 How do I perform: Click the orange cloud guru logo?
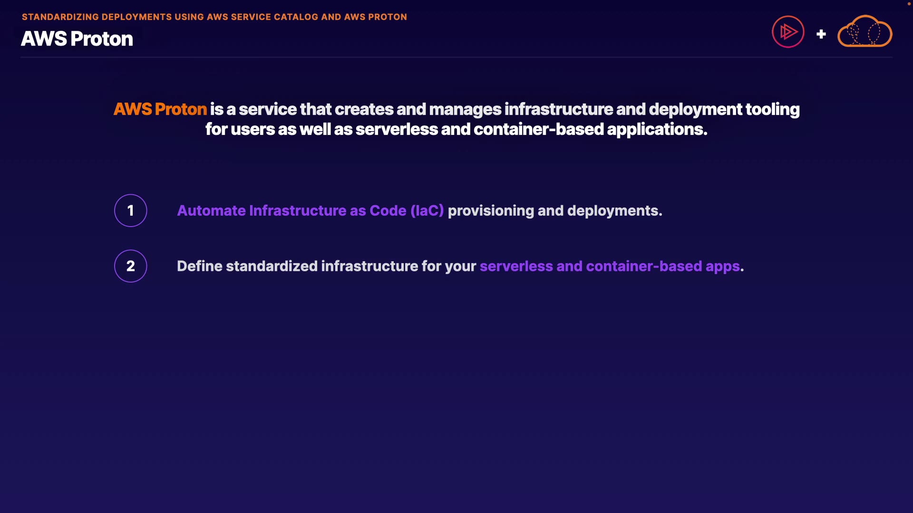(864, 32)
